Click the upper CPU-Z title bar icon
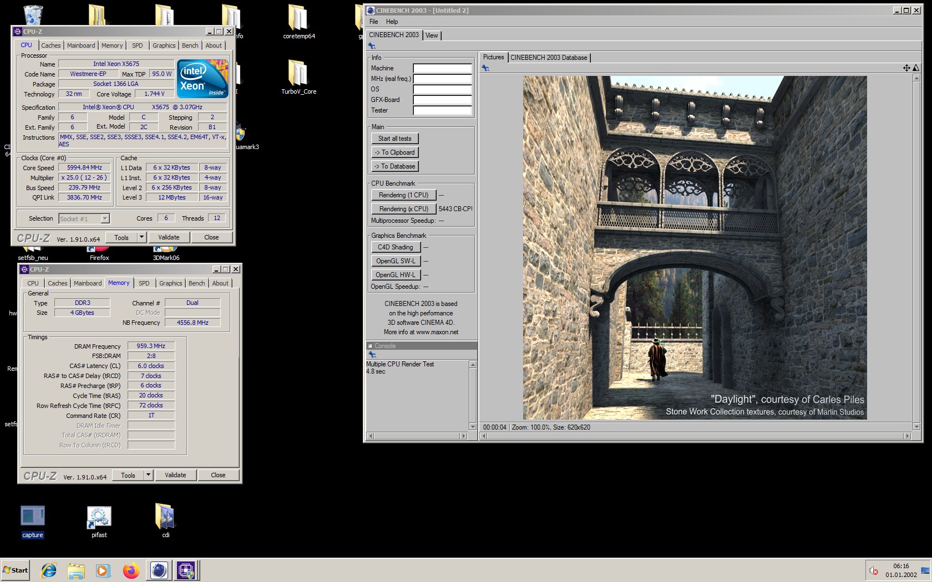This screenshot has width=932, height=582. point(18,32)
